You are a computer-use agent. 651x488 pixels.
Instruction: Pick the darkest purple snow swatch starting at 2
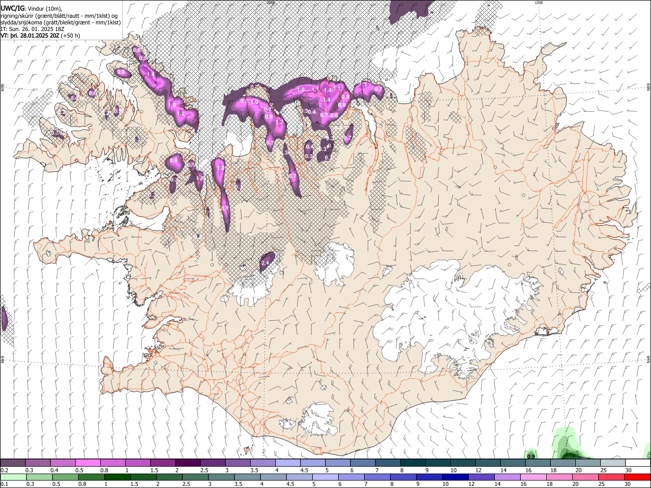188,463
